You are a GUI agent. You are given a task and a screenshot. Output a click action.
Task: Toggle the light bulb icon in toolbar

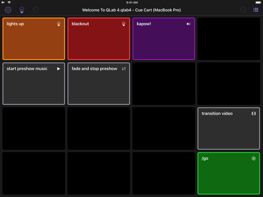point(22,10)
